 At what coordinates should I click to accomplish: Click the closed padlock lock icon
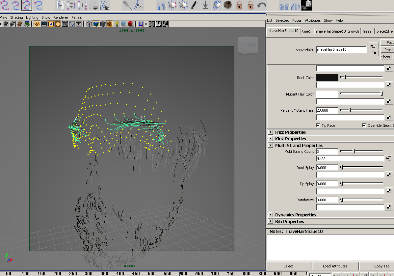(x=239, y=5)
